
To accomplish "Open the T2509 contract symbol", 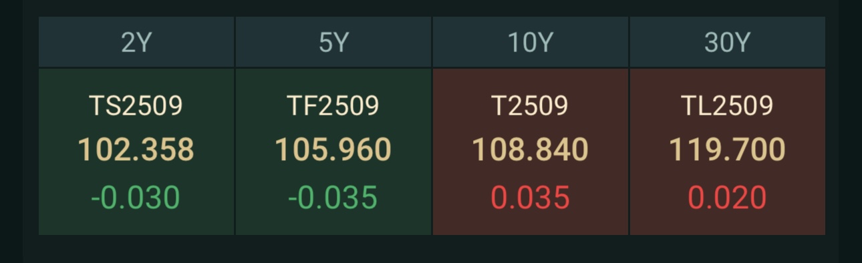I will 531,105.
